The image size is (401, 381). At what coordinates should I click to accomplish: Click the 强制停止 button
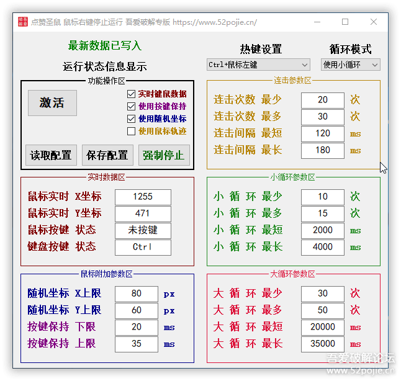pyautogui.click(x=164, y=155)
